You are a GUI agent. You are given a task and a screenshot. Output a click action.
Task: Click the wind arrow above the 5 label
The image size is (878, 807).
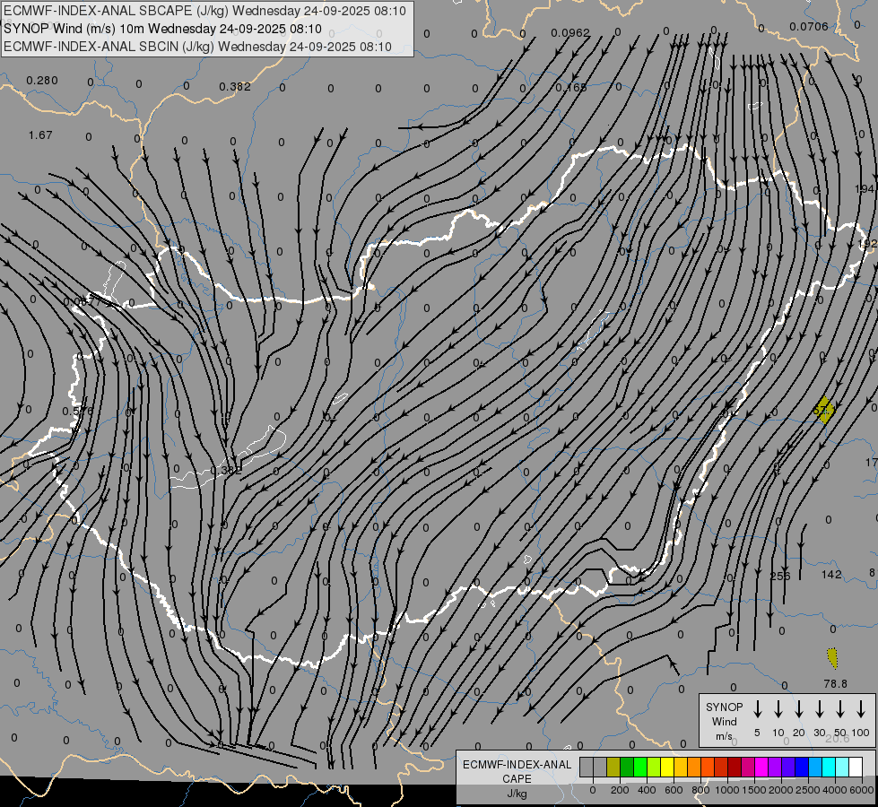coord(758,708)
